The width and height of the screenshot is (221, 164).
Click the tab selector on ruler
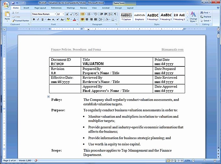click(x=4, y=29)
